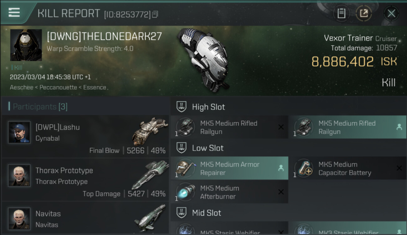The width and height of the screenshot is (407, 235).
Task: Click the MK5 Medium Armor Repairer icon
Action: coord(185,168)
